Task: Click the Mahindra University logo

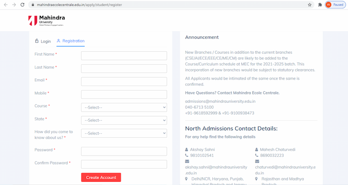Action: coord(47,21)
